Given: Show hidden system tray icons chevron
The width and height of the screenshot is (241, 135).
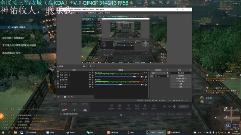Looking at the screenshot, I should tap(204, 133).
